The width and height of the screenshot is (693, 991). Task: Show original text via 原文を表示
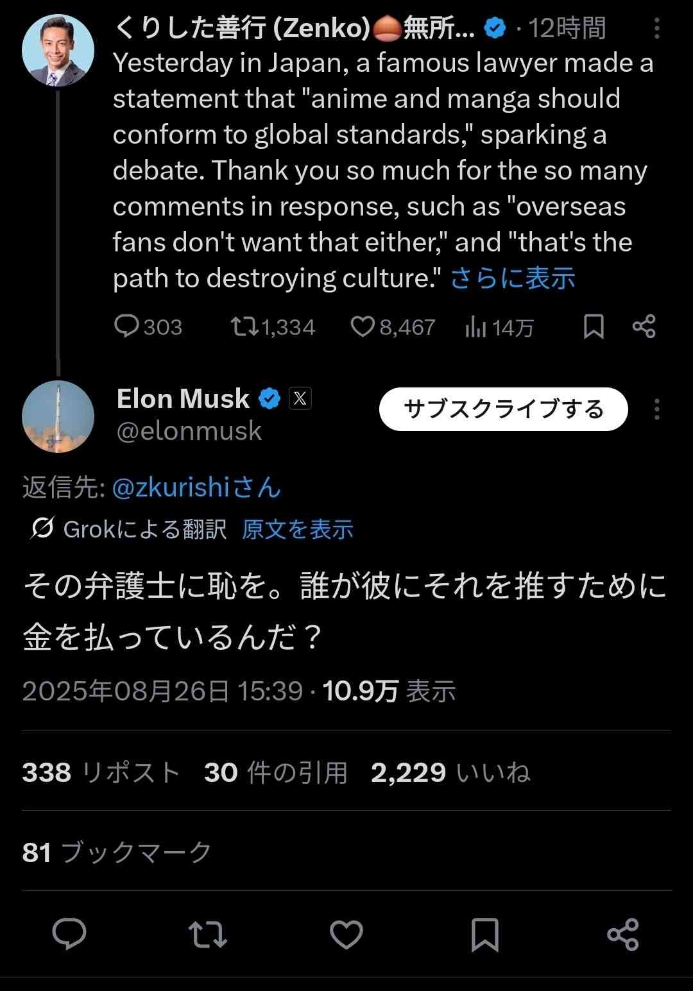point(298,529)
